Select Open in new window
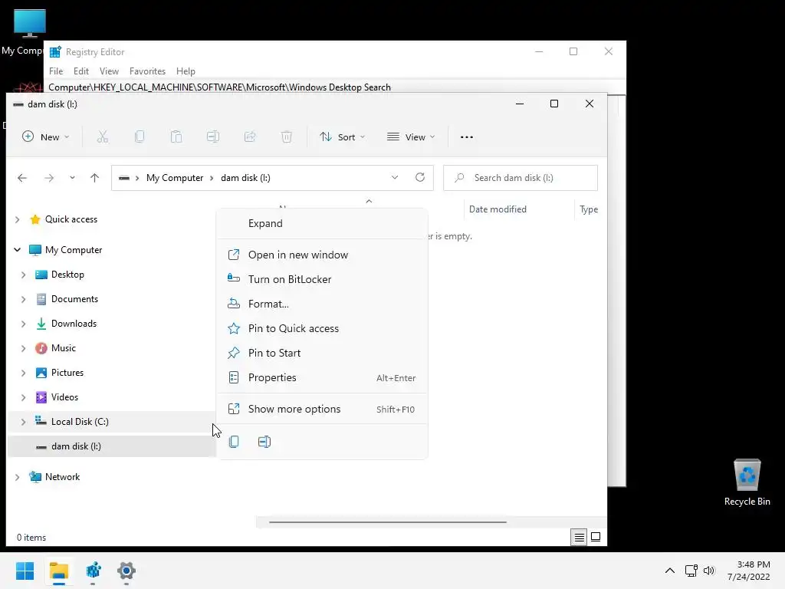Viewport: 785px width, 589px height. coord(322,255)
